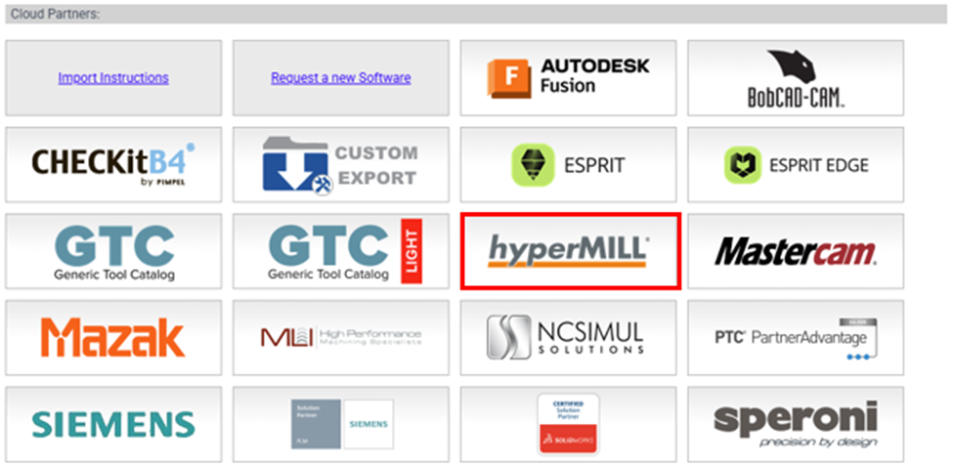Image resolution: width=953 pixels, height=467 pixels.
Task: Choose the Mazak partner tile
Action: [x=113, y=338]
